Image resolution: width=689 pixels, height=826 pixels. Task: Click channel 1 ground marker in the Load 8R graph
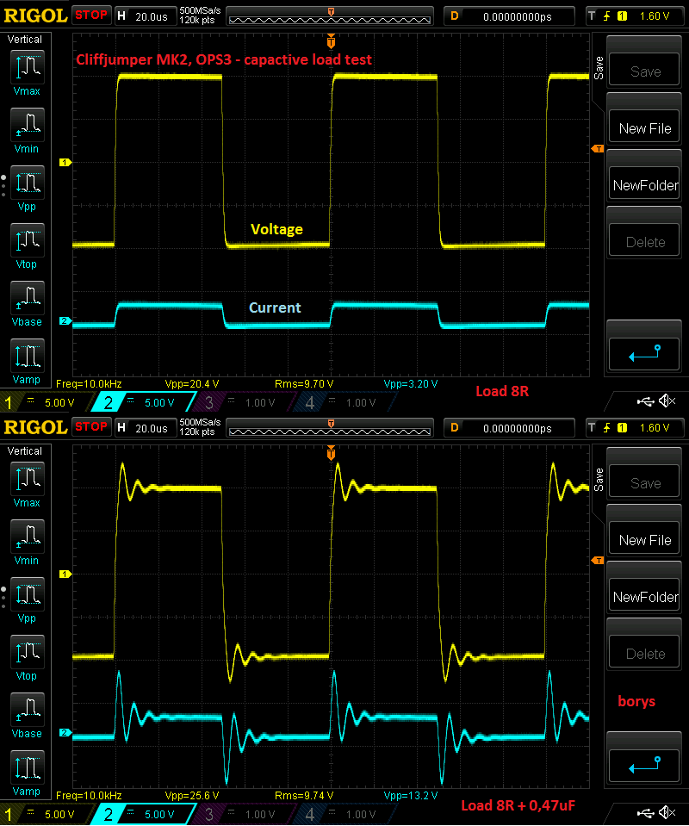pyautogui.click(x=65, y=162)
